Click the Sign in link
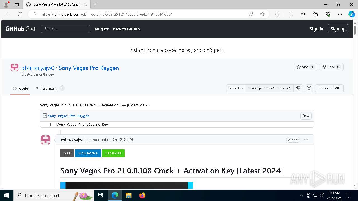The image size is (358, 201). 316,29
